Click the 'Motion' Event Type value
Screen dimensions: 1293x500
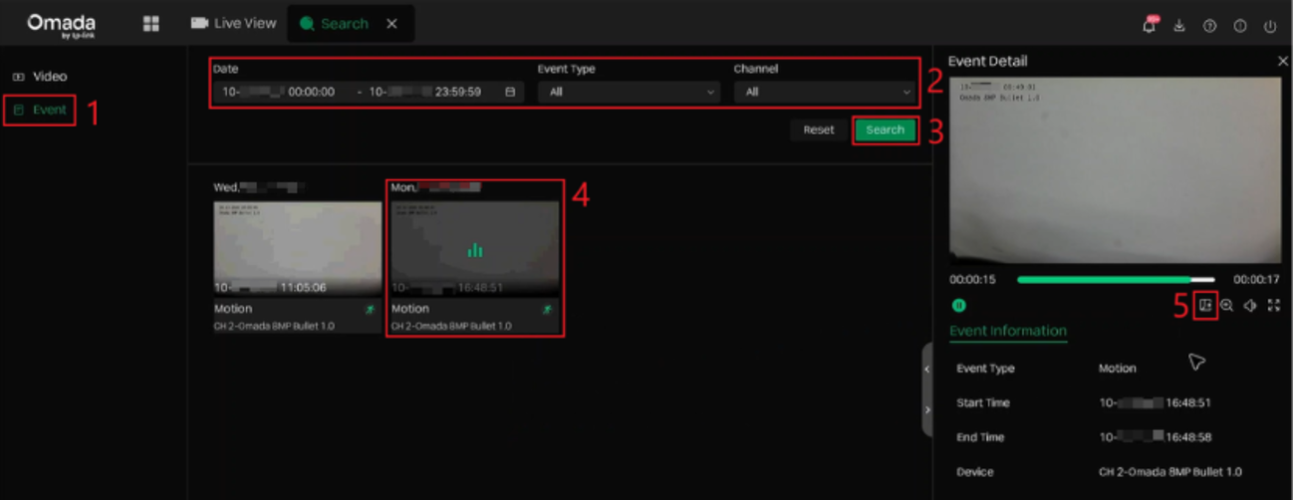[x=1118, y=369]
